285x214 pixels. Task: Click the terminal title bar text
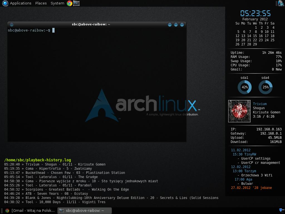coord(91,25)
